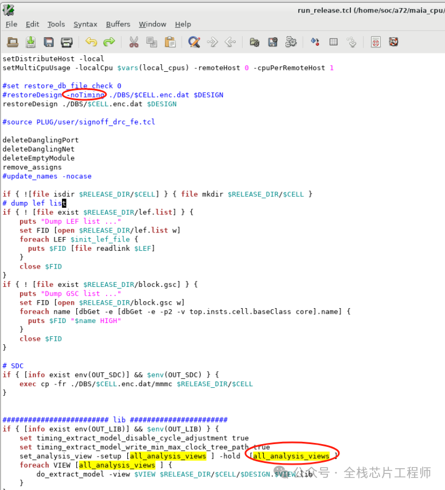
Task: Open the File menu
Action: pyautogui.click(x=11, y=24)
